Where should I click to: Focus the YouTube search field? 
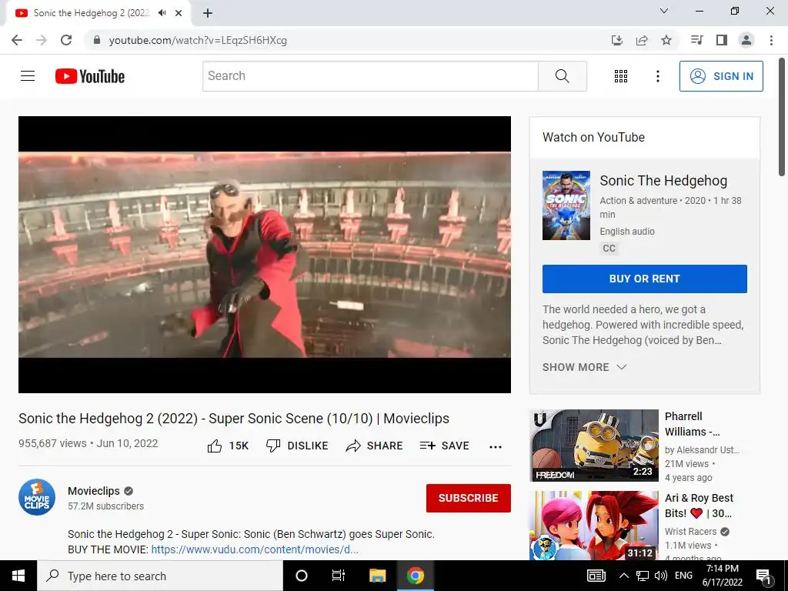370,76
